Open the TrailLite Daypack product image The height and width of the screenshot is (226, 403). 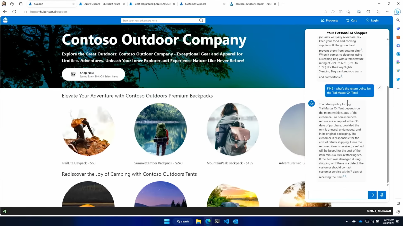[x=88, y=129]
